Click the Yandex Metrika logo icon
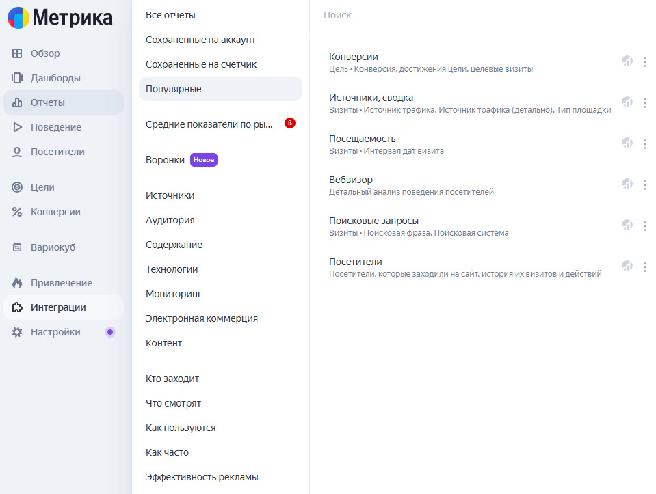 click(x=18, y=18)
